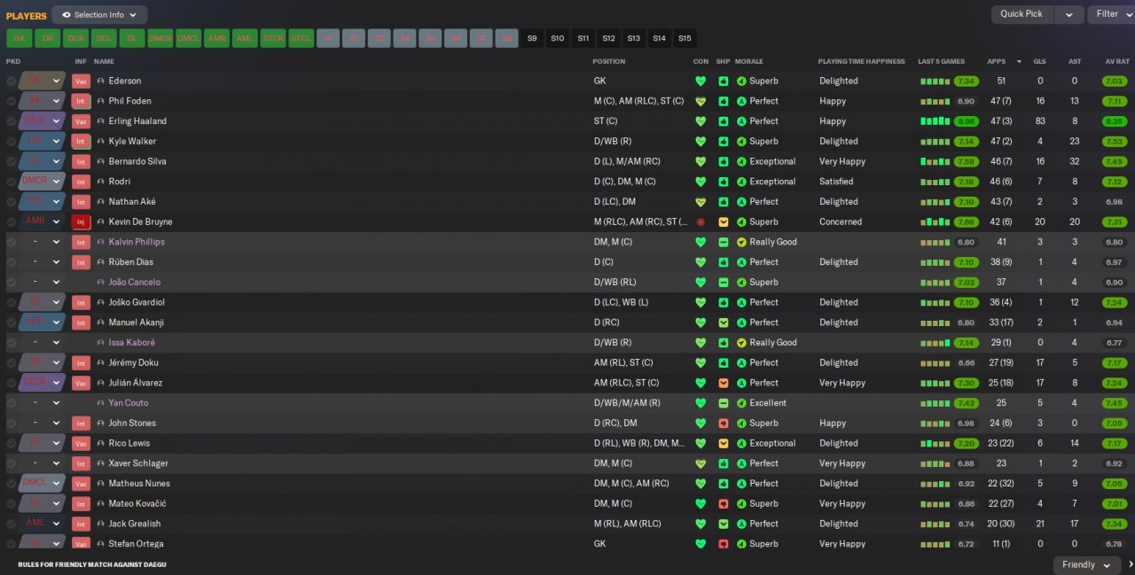Open Yan Couto's player name link

click(129, 403)
